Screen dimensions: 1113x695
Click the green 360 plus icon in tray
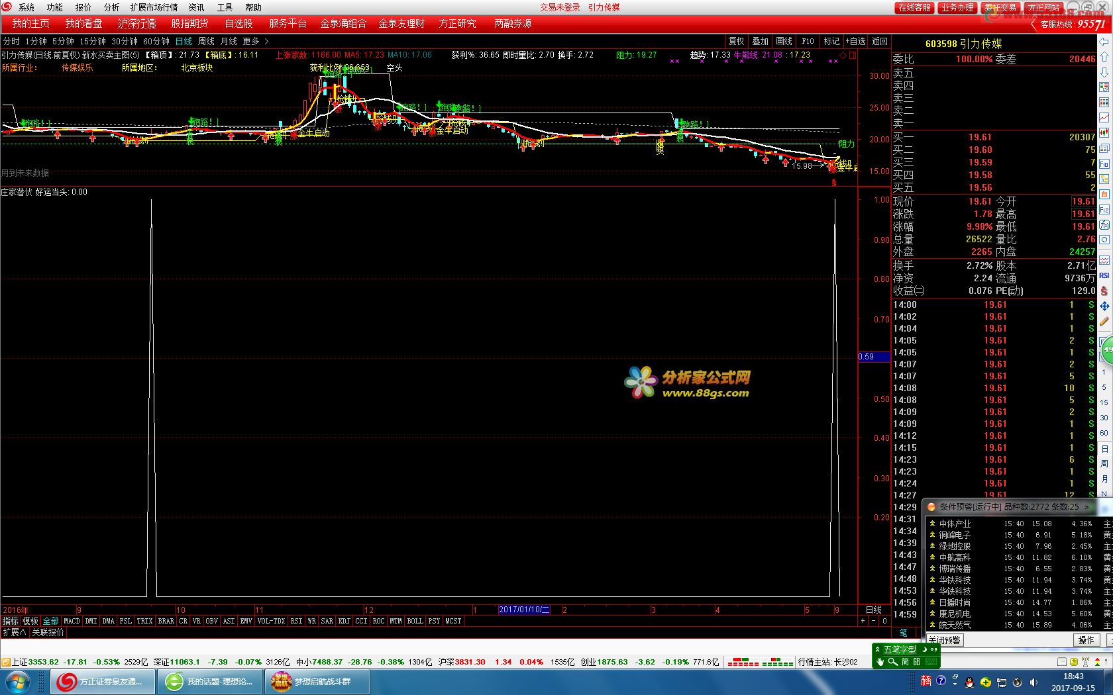pos(986,682)
